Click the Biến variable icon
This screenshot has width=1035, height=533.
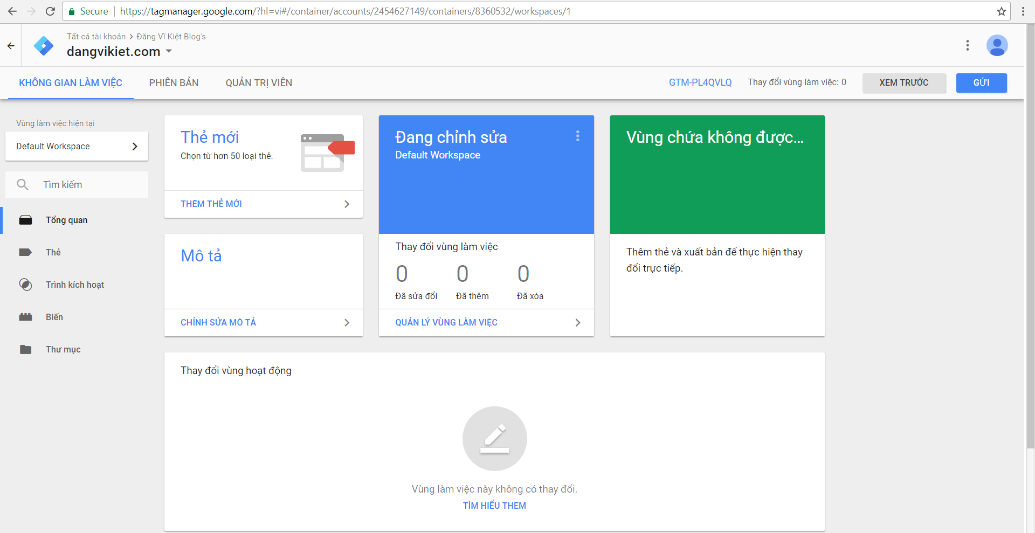pyautogui.click(x=25, y=317)
